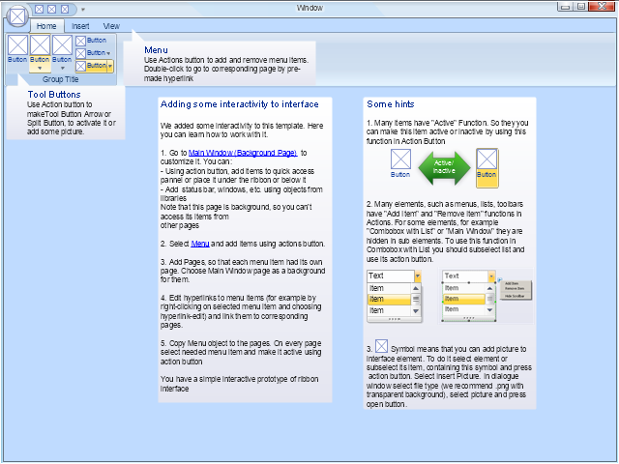Viewport: 619px width, 464px height.
Task: Click the Adding some interactivity to interface heading
Action: point(239,104)
